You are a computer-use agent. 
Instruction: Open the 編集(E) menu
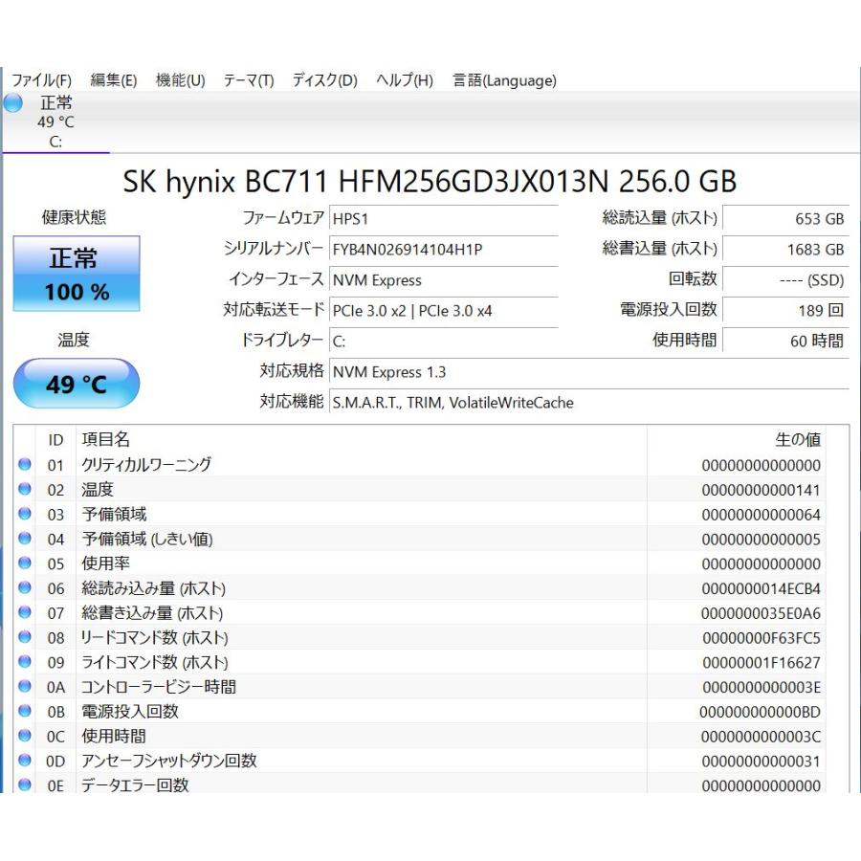(114, 80)
